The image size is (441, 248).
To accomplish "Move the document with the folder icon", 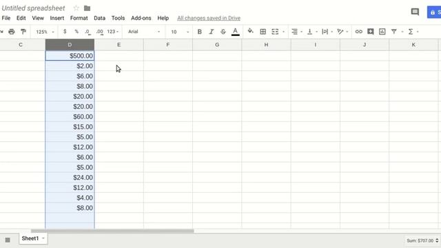I will pos(88,8).
